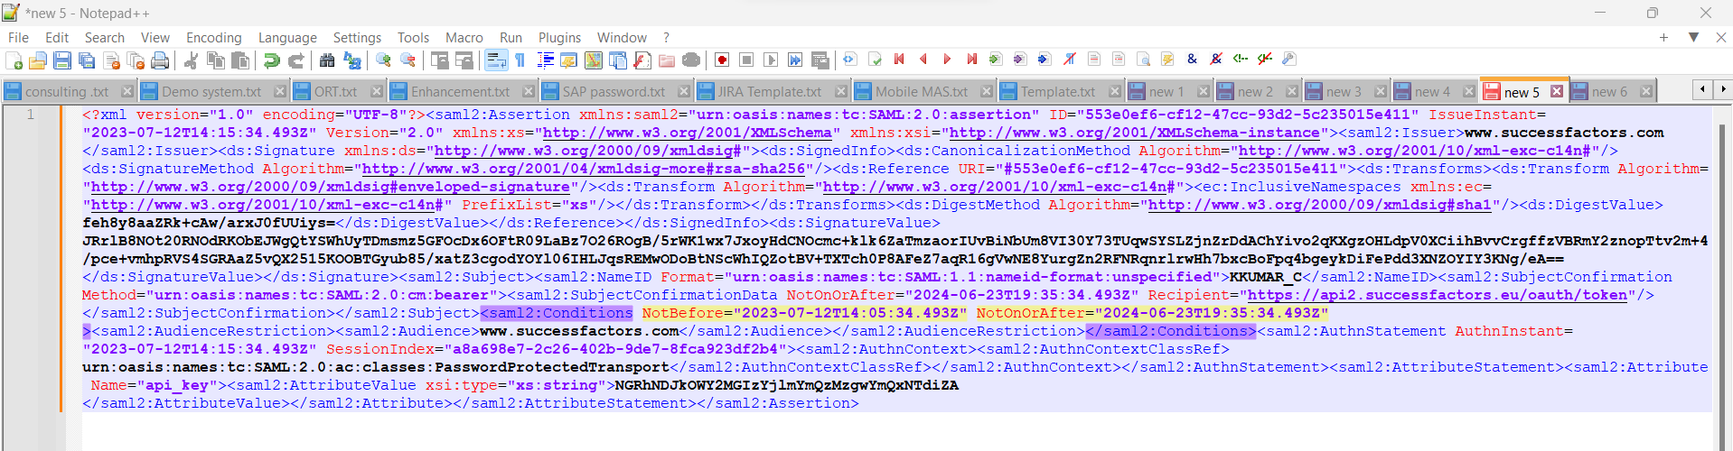Close the Enhancement.txt tab with its X
Image resolution: width=1733 pixels, height=451 pixels.
click(529, 91)
